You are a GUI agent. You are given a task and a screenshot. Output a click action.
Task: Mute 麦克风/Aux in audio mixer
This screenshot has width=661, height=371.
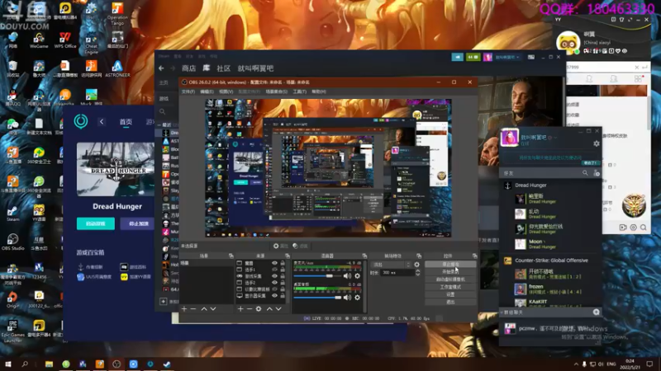(x=346, y=276)
